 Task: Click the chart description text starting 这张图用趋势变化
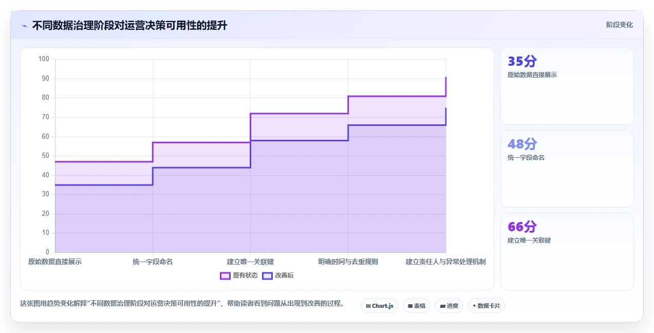pyautogui.click(x=182, y=303)
